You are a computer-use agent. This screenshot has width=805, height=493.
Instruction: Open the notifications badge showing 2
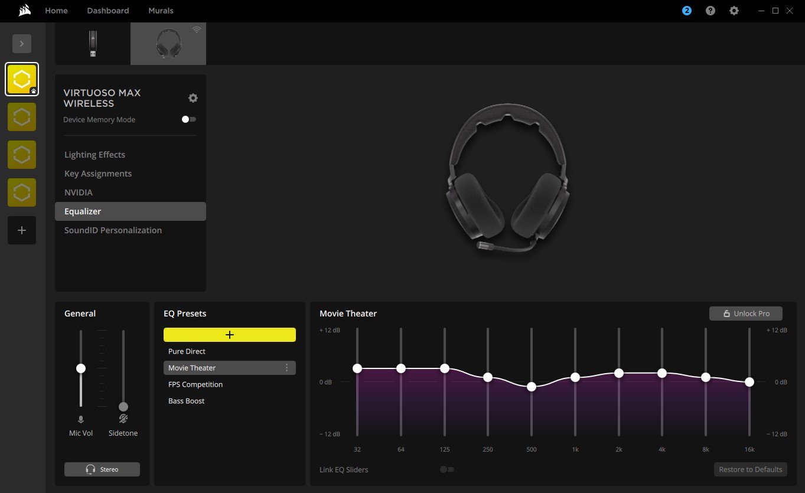687,11
